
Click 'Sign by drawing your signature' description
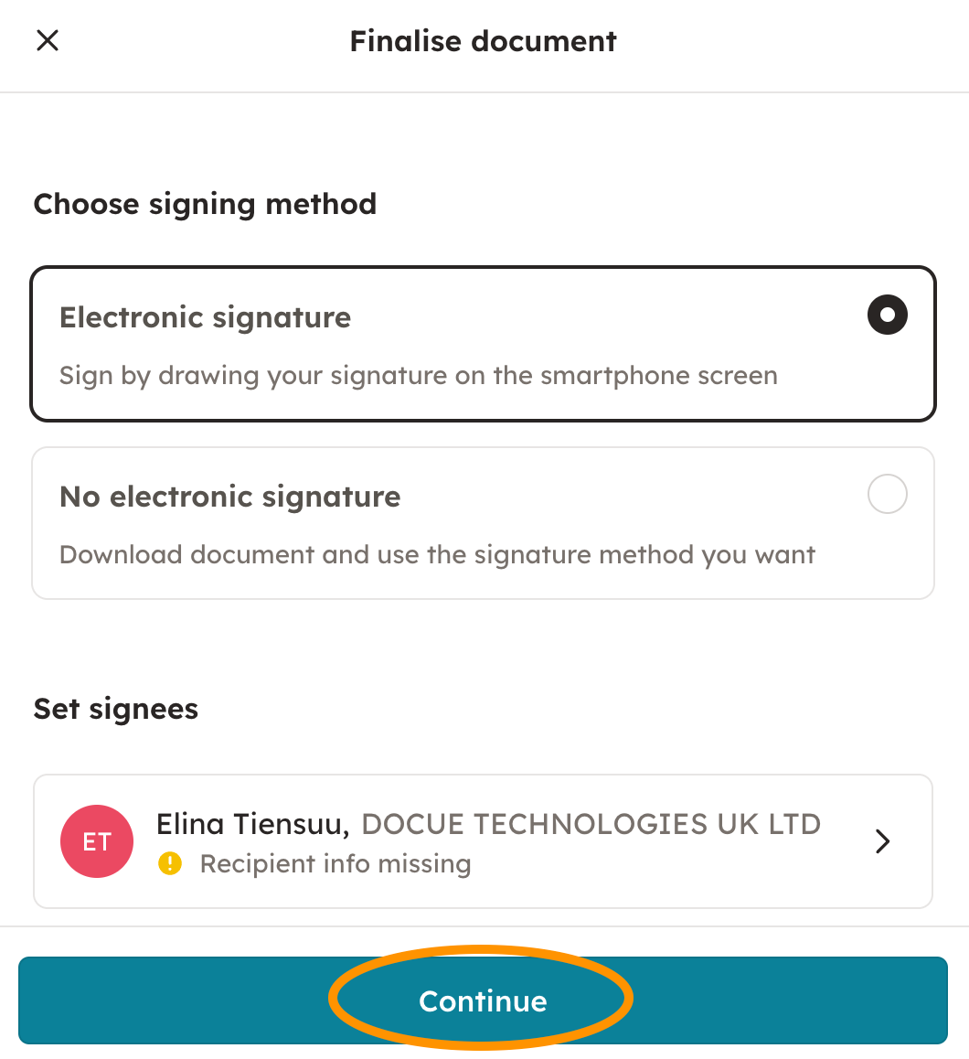click(418, 376)
